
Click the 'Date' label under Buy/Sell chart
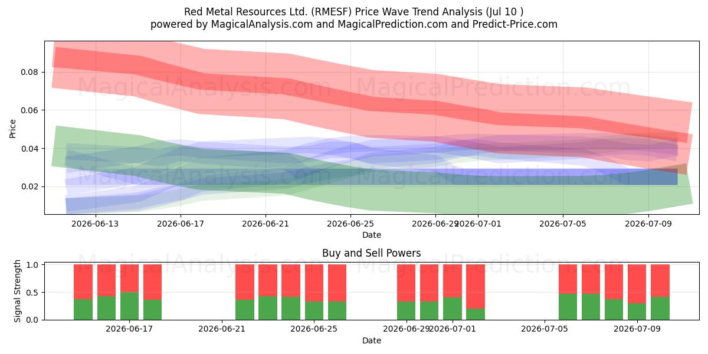pyautogui.click(x=372, y=340)
